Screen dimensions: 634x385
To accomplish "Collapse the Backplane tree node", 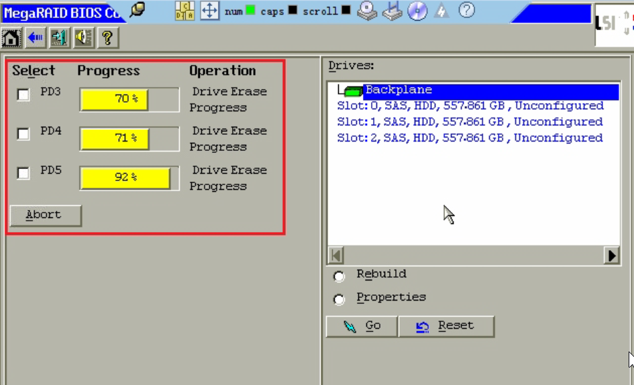I will pos(353,91).
